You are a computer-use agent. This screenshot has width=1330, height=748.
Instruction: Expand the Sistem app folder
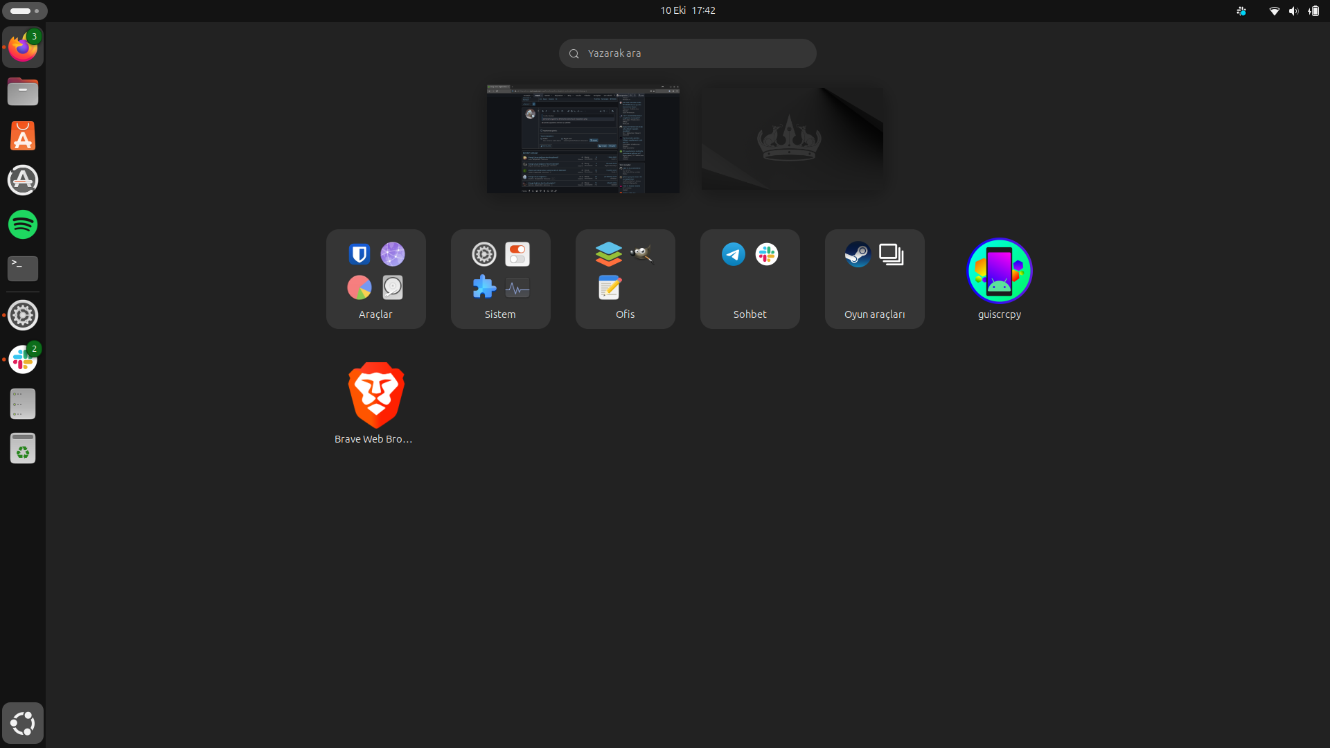(x=500, y=278)
